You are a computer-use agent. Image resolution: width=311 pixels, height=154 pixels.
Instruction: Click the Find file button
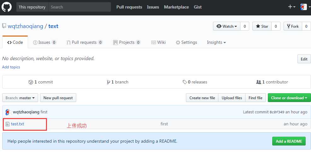pos(256,98)
